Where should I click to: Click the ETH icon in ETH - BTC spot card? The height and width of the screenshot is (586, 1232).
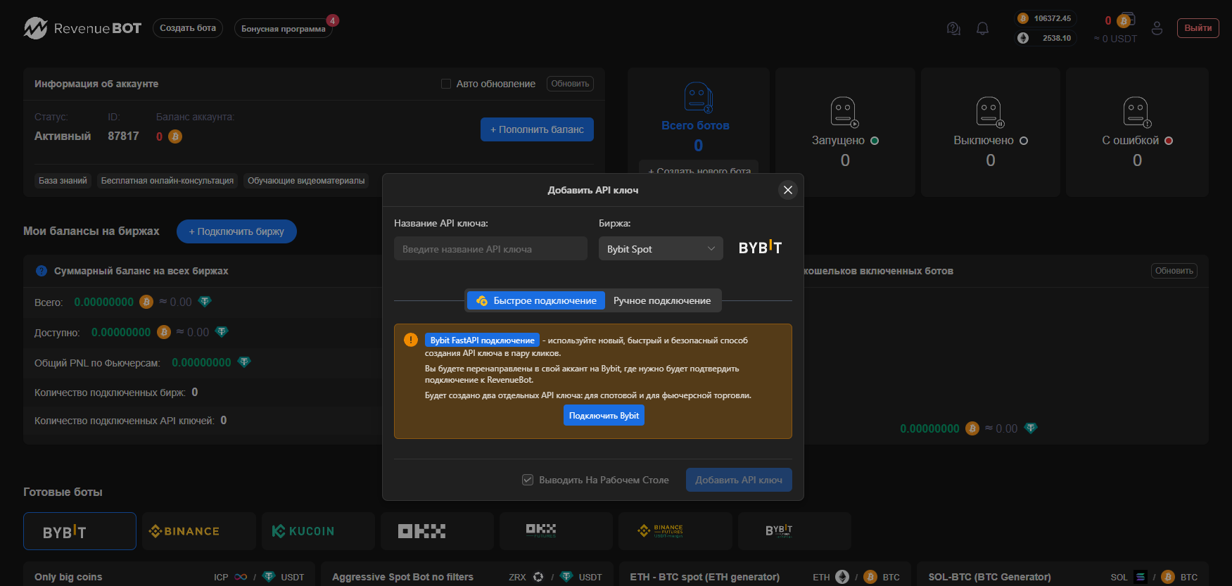tap(842, 577)
